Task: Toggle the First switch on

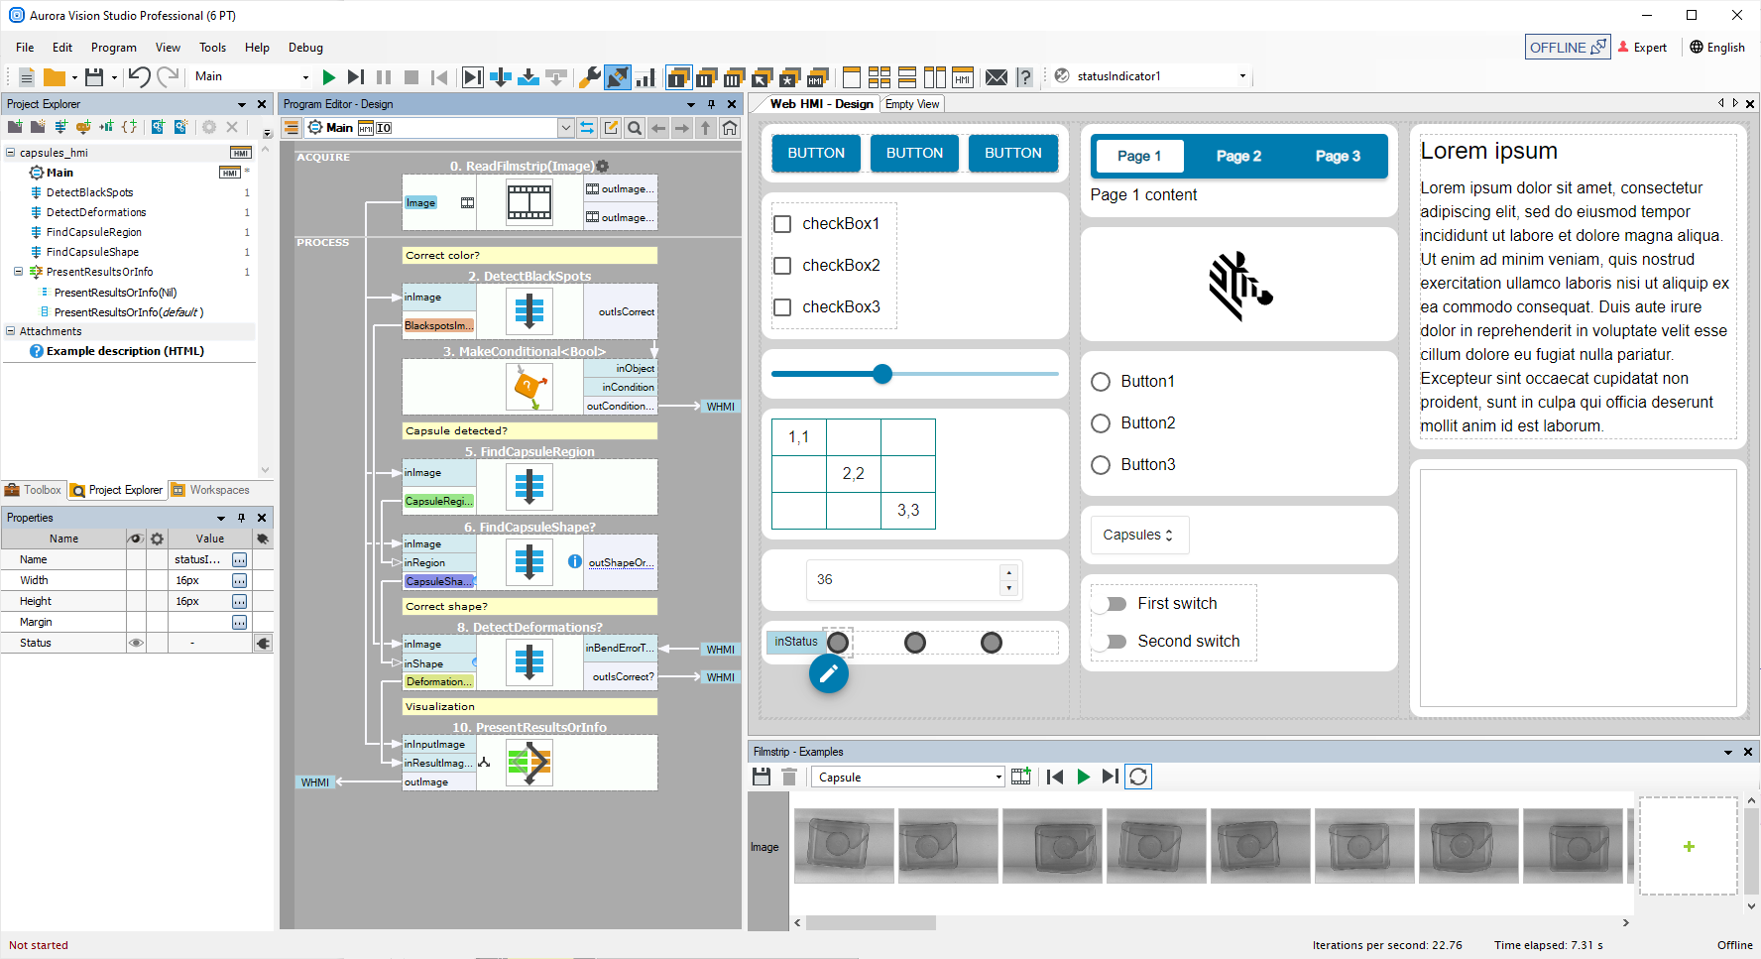Action: click(1115, 604)
